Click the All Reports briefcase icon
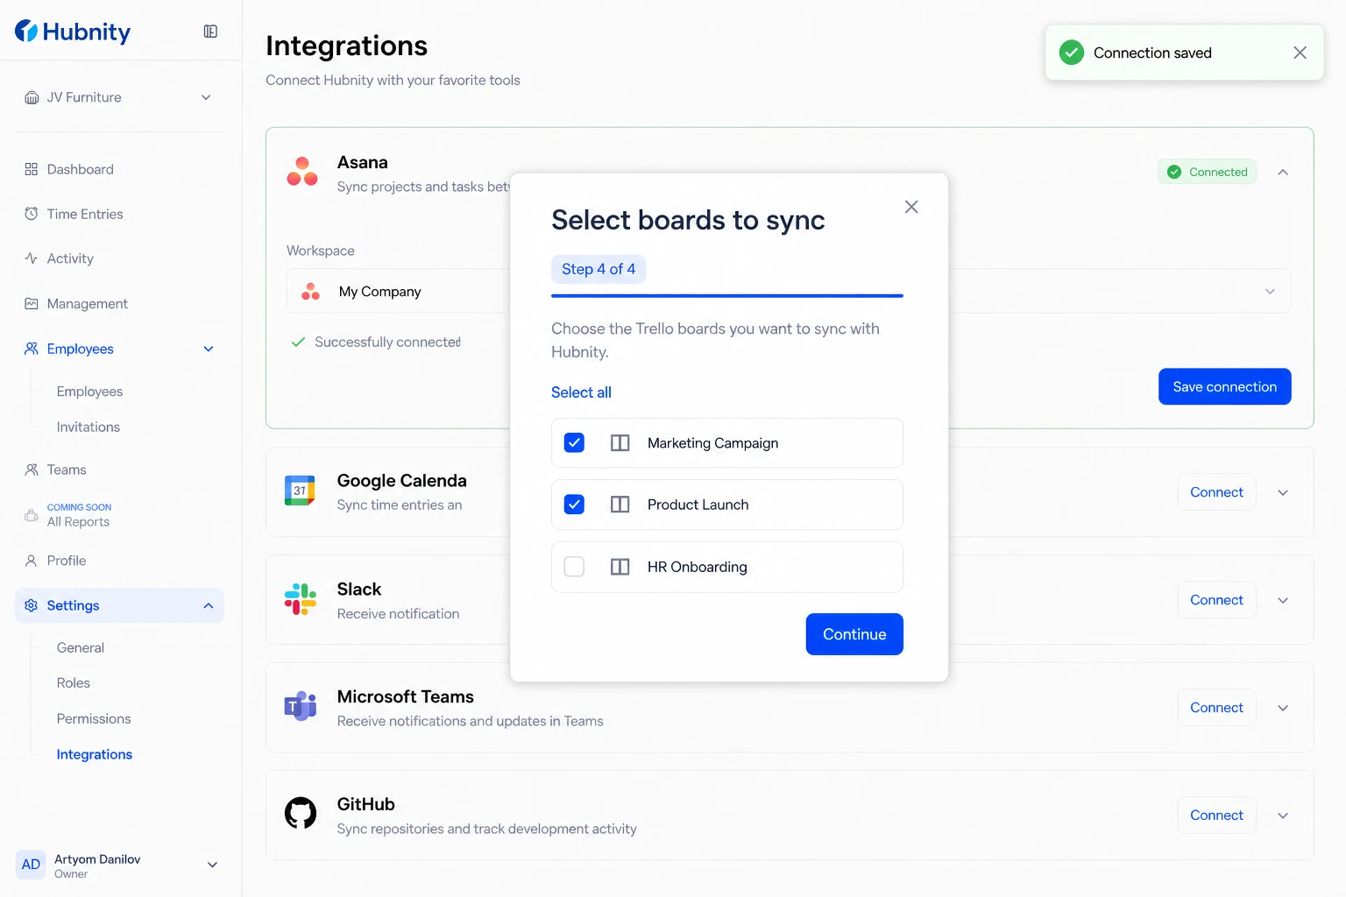The height and width of the screenshot is (897, 1346). click(32, 515)
